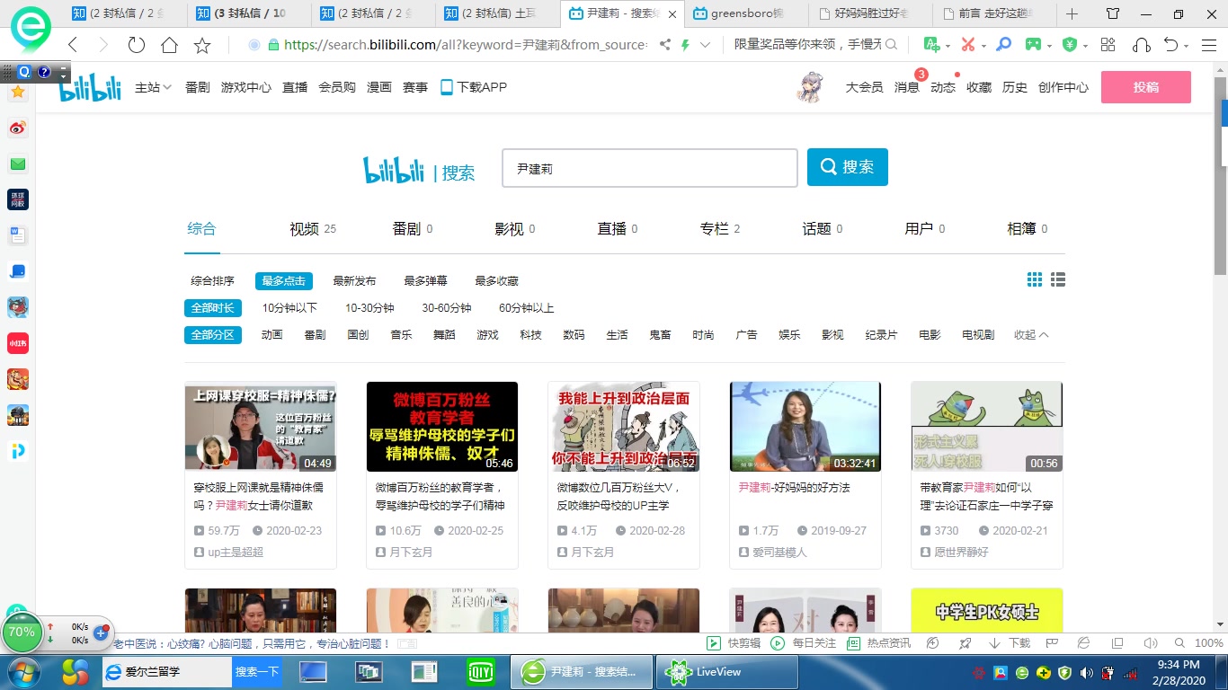Click the system tray volume icon
1228x690 pixels.
1086,672
